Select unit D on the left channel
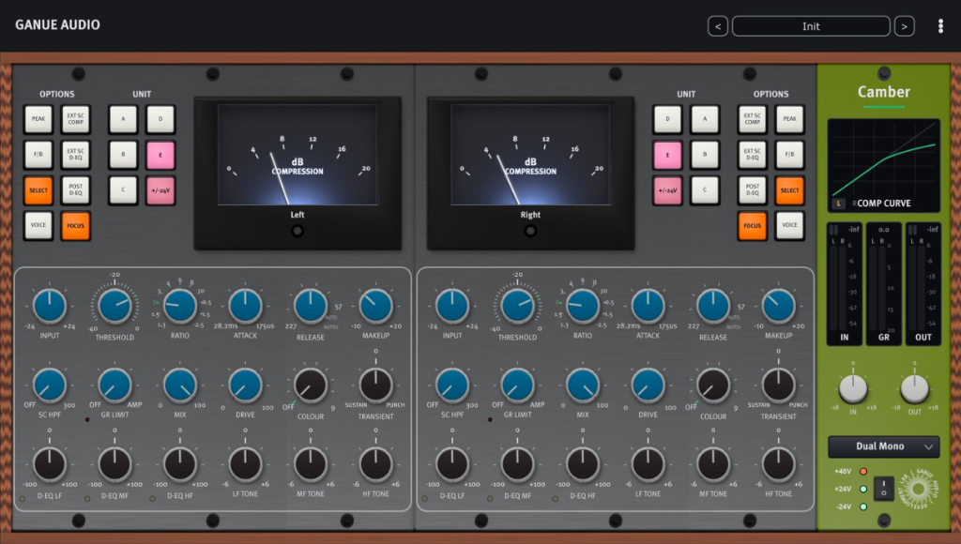 tap(160, 119)
